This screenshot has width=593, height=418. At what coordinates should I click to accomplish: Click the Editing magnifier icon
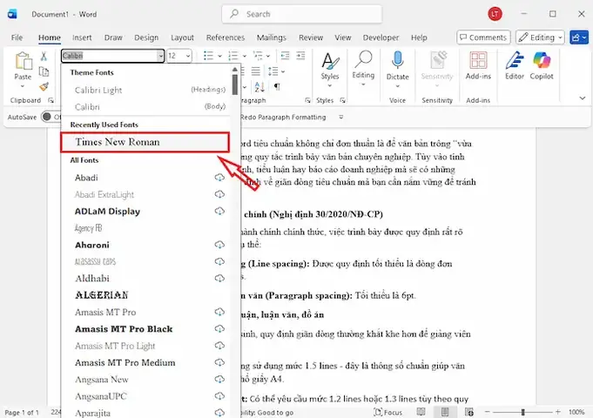363,60
